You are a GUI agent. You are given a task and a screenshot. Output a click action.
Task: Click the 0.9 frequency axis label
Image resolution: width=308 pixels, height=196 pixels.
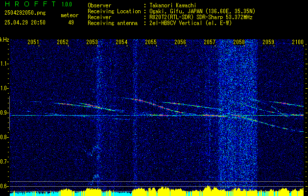(x=4, y=113)
